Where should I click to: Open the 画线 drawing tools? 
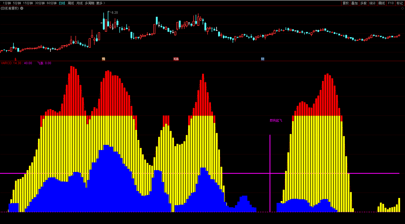coord(381,3)
